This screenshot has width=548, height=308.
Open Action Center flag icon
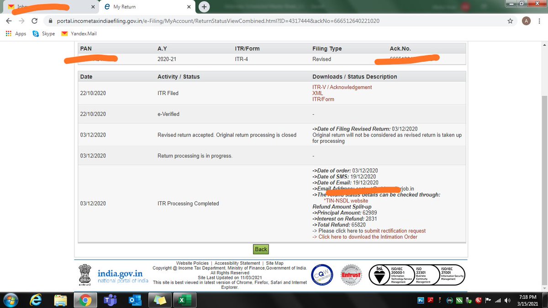(x=488, y=300)
